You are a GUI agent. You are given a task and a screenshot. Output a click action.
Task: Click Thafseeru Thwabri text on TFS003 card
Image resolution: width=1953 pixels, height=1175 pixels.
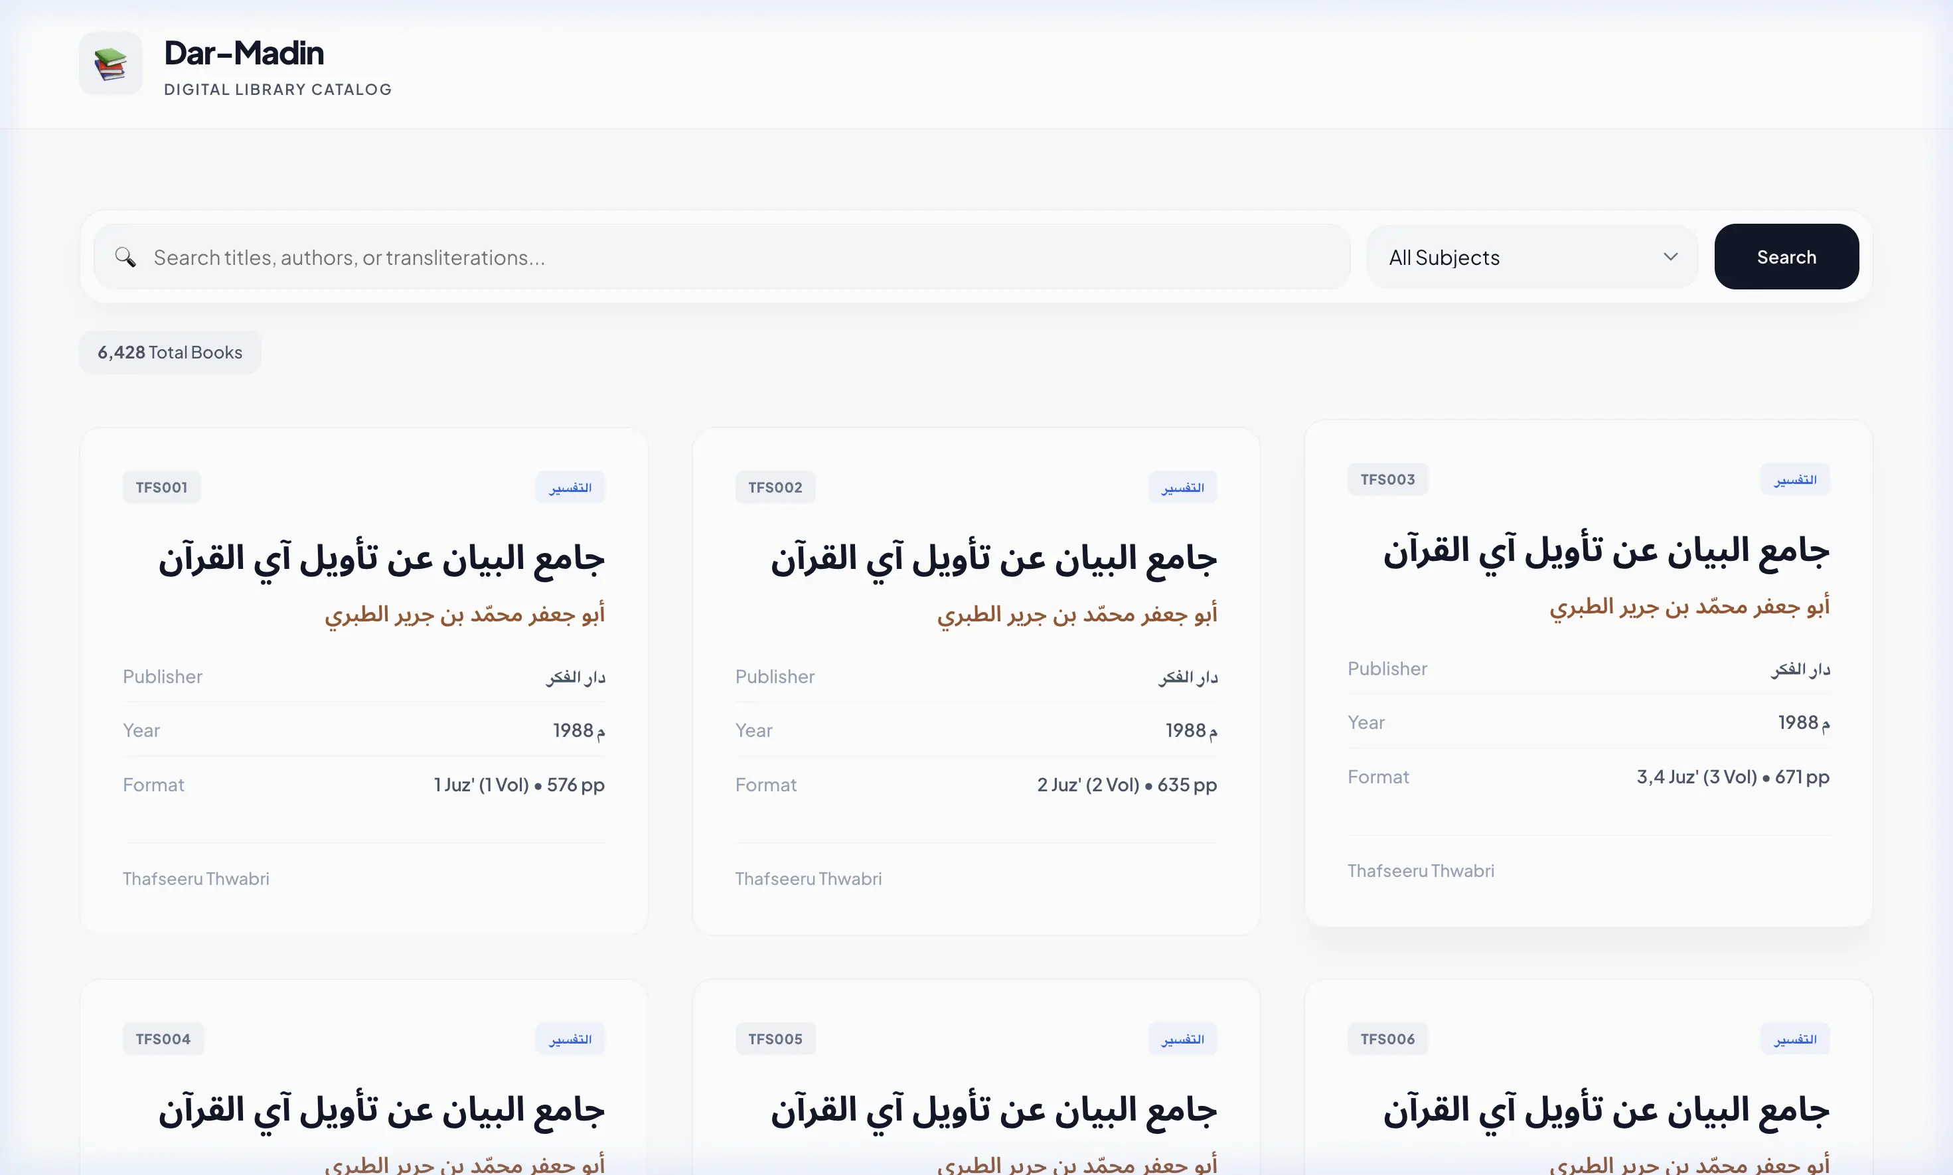point(1420,871)
